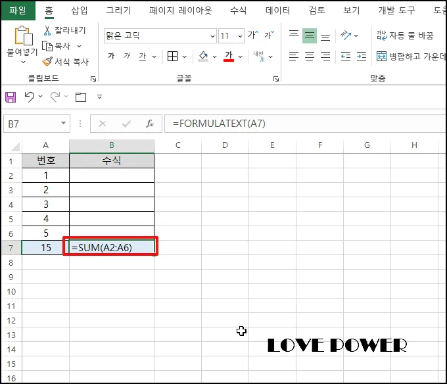Apply fill color with the paint bucket

click(x=203, y=57)
